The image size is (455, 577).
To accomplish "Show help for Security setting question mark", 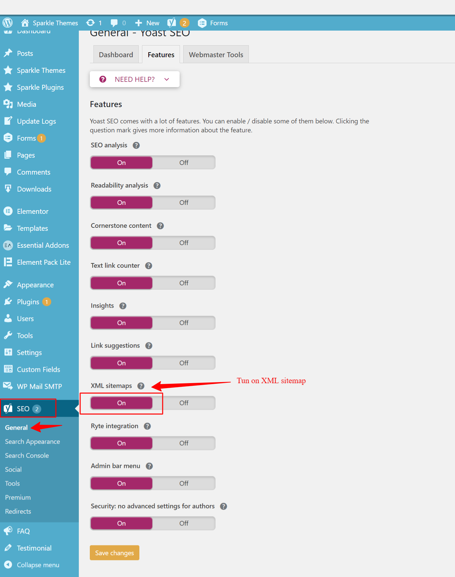I will 224,506.
